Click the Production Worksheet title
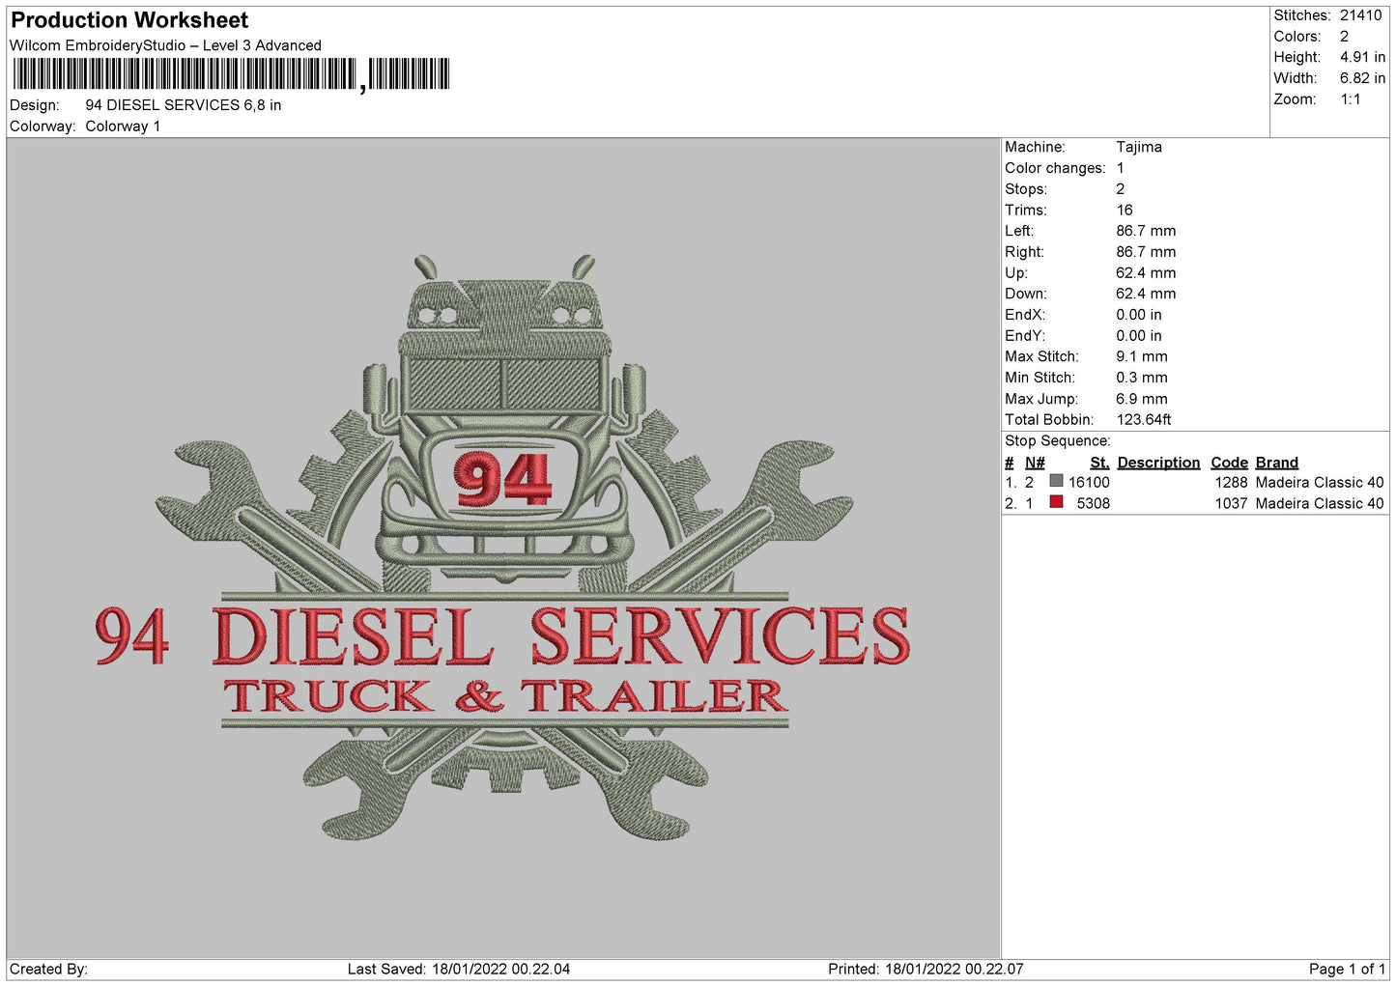This screenshot has height=986, width=1396. pos(129,20)
